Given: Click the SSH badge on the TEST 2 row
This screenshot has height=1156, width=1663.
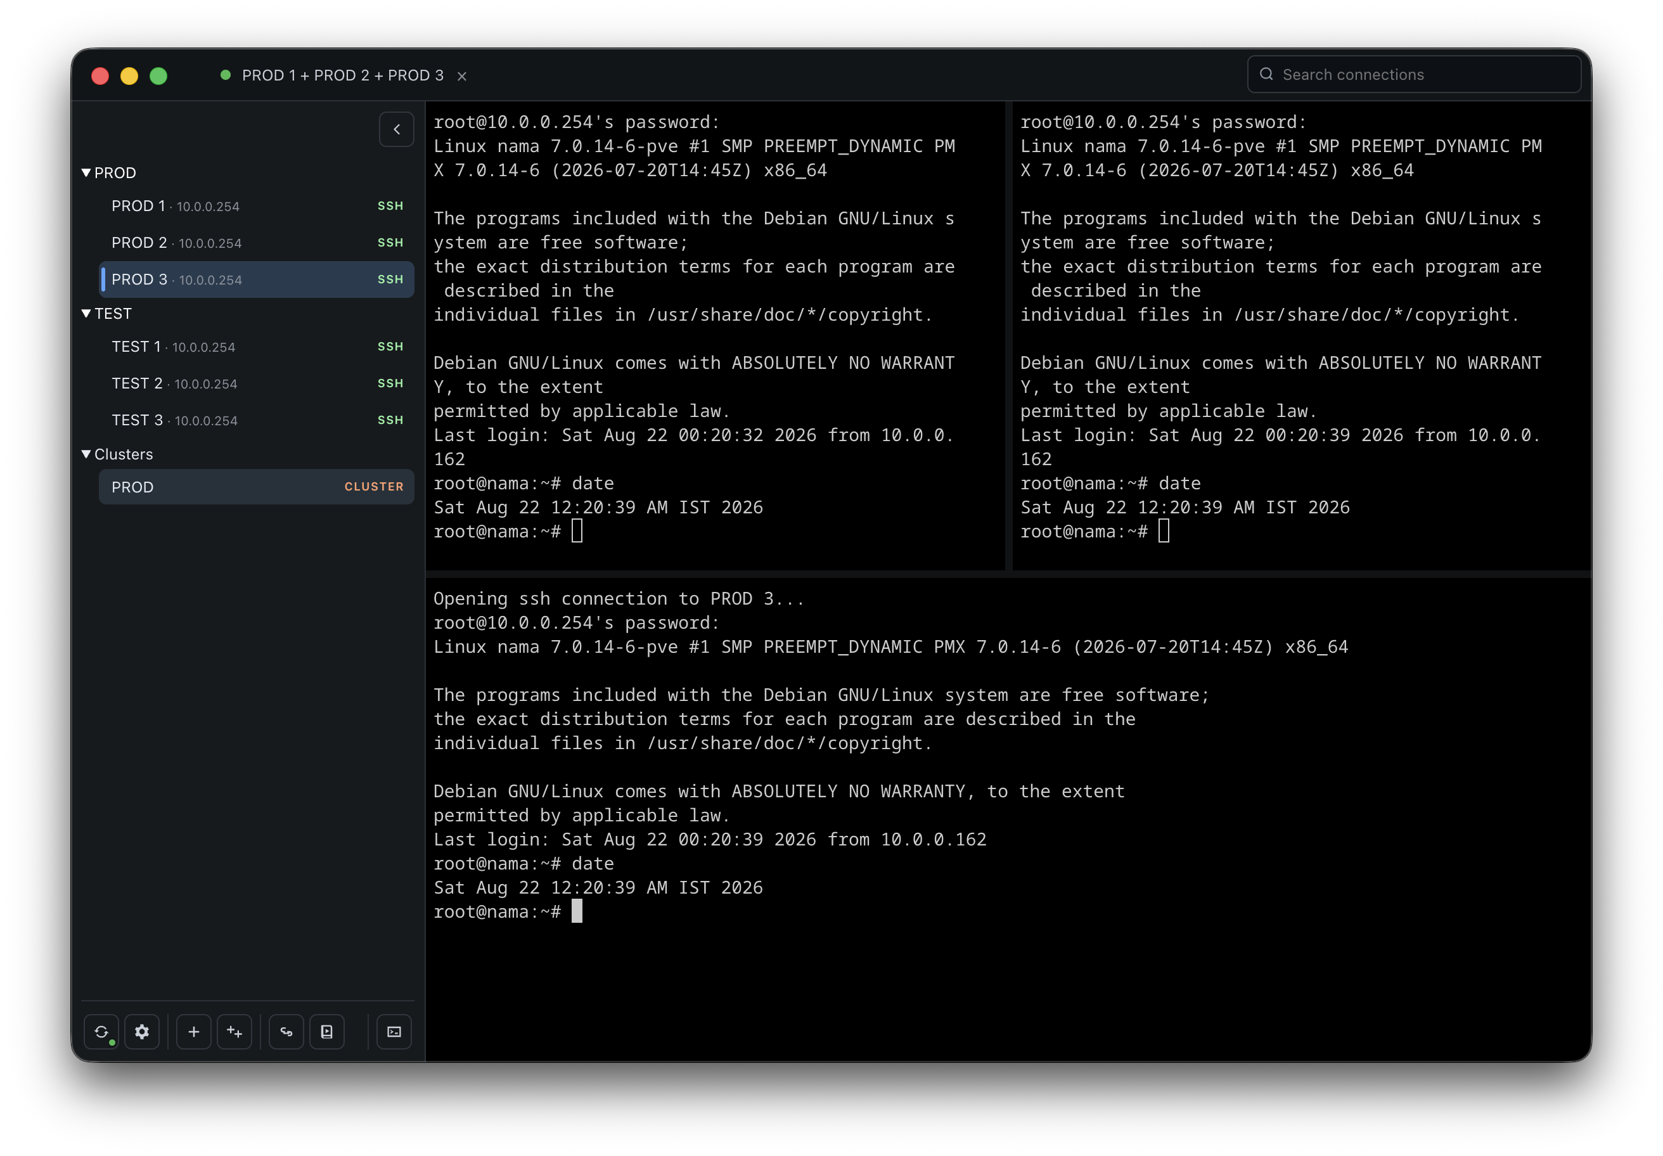Looking at the screenshot, I should point(390,383).
